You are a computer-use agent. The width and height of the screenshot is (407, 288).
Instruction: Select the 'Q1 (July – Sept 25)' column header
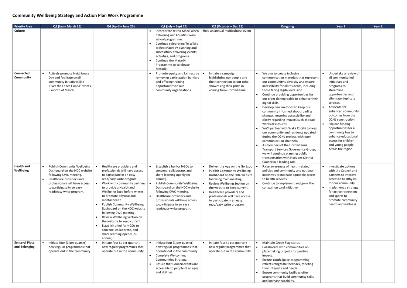[x=174, y=26]
